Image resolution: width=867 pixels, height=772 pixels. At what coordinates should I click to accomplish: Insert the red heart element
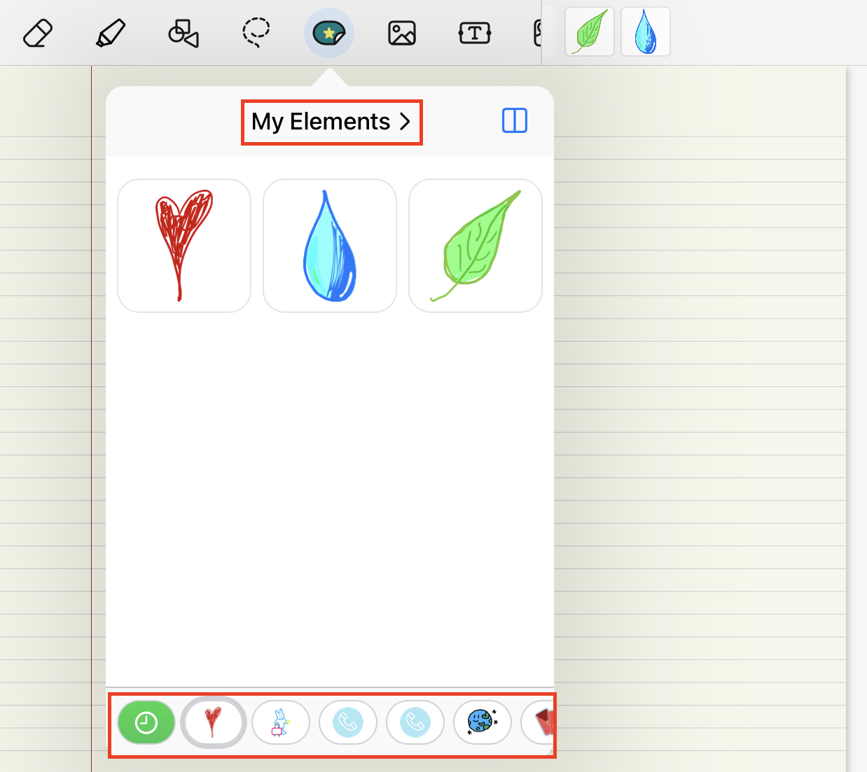[184, 246]
